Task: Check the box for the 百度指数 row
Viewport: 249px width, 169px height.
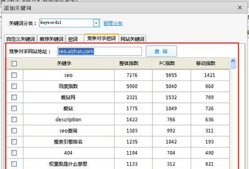Action: click(14, 86)
